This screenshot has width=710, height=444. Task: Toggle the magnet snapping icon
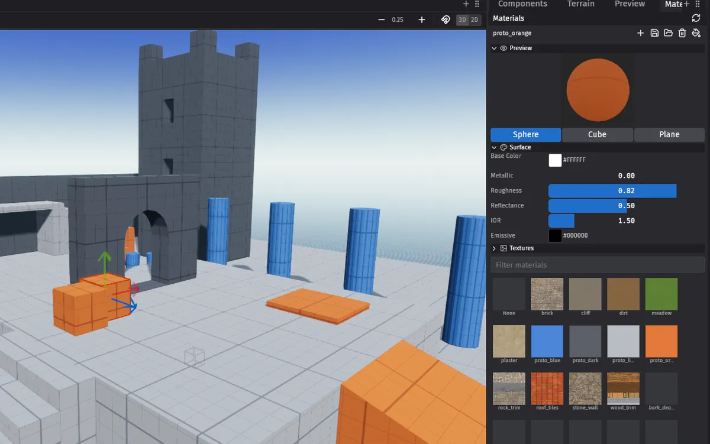[446, 20]
